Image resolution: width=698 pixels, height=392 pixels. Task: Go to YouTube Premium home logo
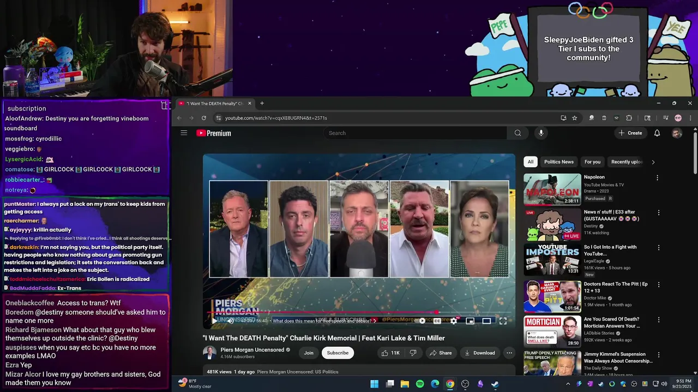pyautogui.click(x=214, y=133)
